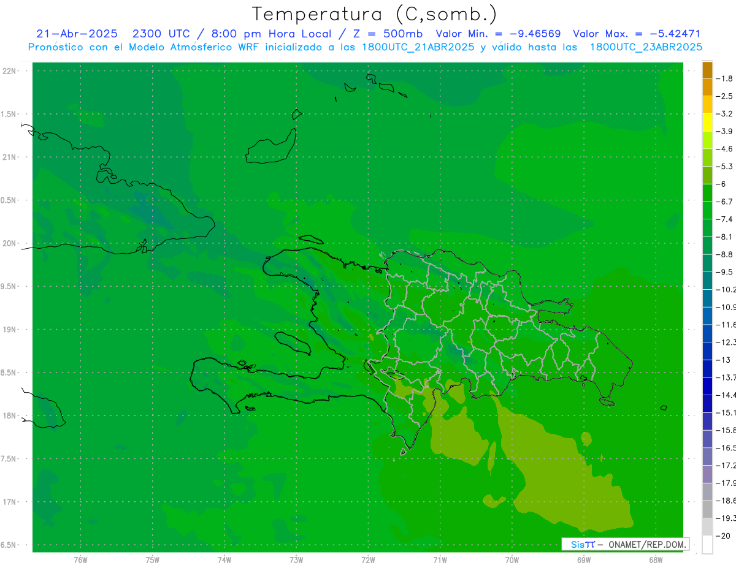736x568 pixels.
Task: Click the '-9.5' legend label
Action: (x=724, y=271)
